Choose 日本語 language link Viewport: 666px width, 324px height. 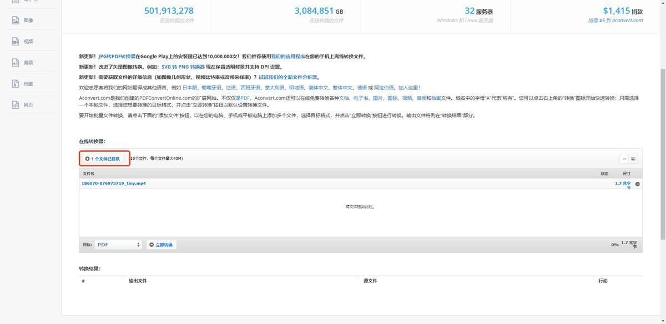pyautogui.click(x=190, y=88)
